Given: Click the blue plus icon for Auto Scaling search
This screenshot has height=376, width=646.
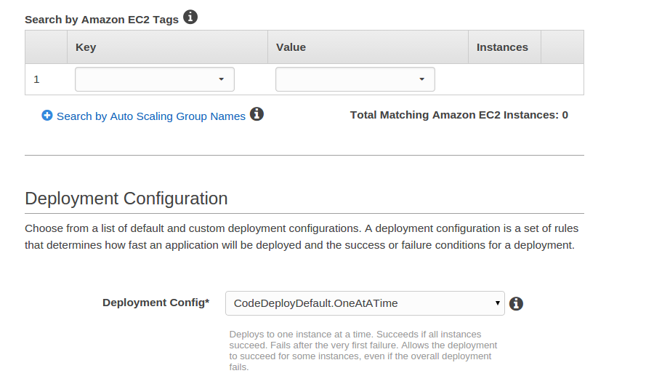Looking at the screenshot, I should pyautogui.click(x=47, y=116).
